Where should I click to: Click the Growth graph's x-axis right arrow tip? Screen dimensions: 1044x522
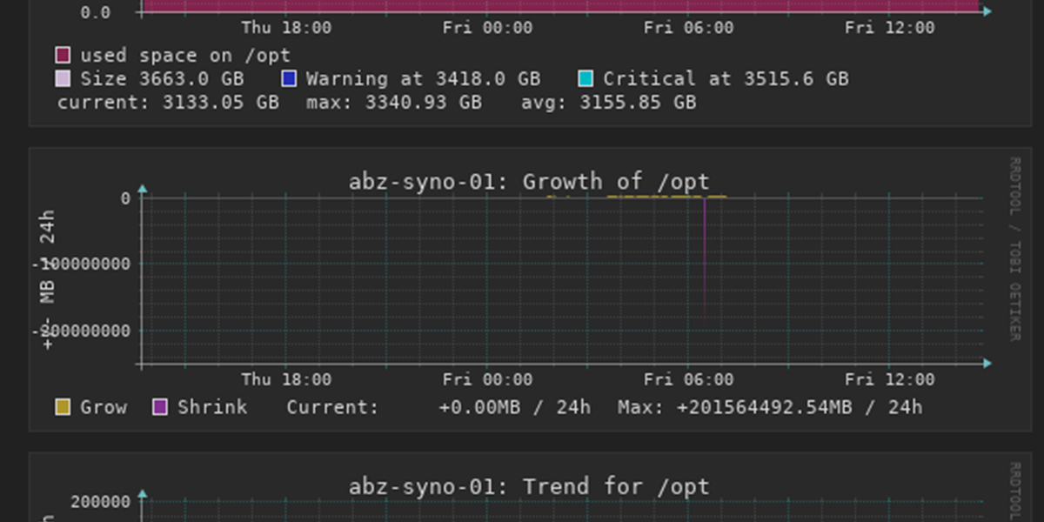click(987, 364)
